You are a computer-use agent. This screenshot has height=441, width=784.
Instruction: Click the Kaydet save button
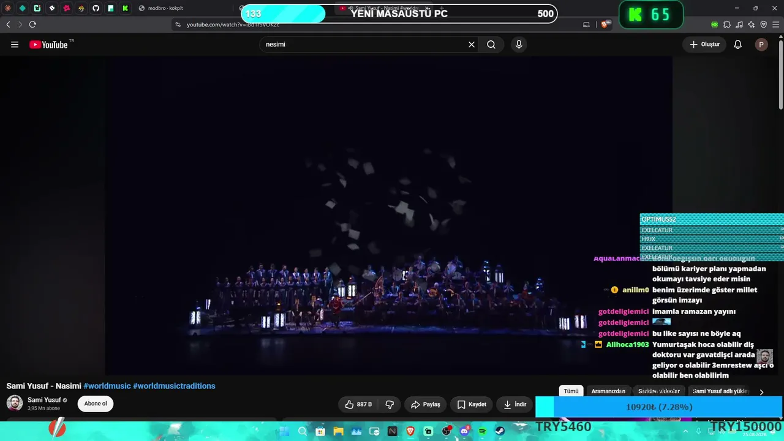(472, 404)
